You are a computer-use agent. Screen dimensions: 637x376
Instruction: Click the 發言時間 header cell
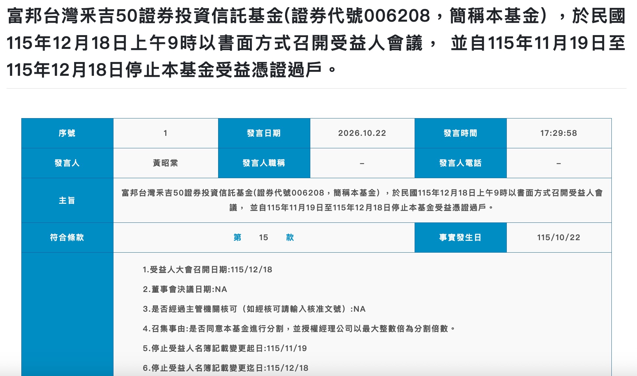(461, 133)
